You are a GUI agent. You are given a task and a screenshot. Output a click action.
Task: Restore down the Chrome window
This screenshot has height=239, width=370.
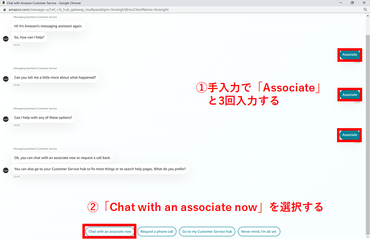352,3
